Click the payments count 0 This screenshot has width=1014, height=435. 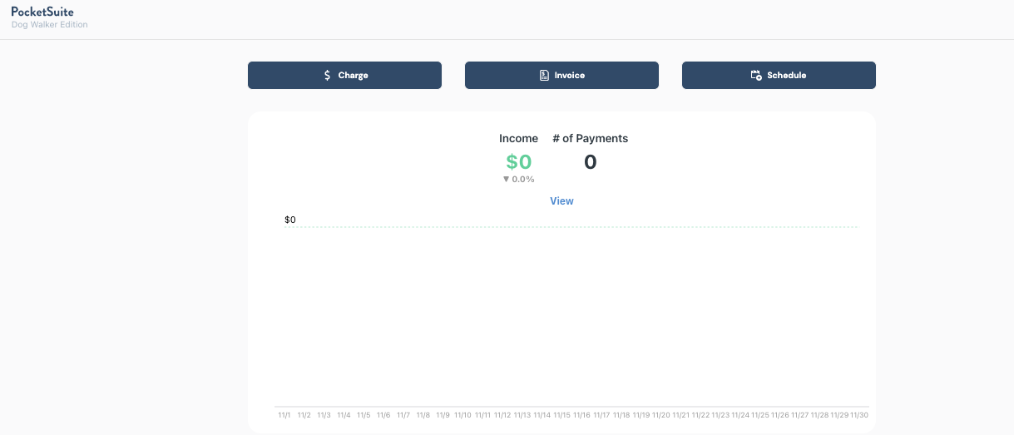point(590,161)
